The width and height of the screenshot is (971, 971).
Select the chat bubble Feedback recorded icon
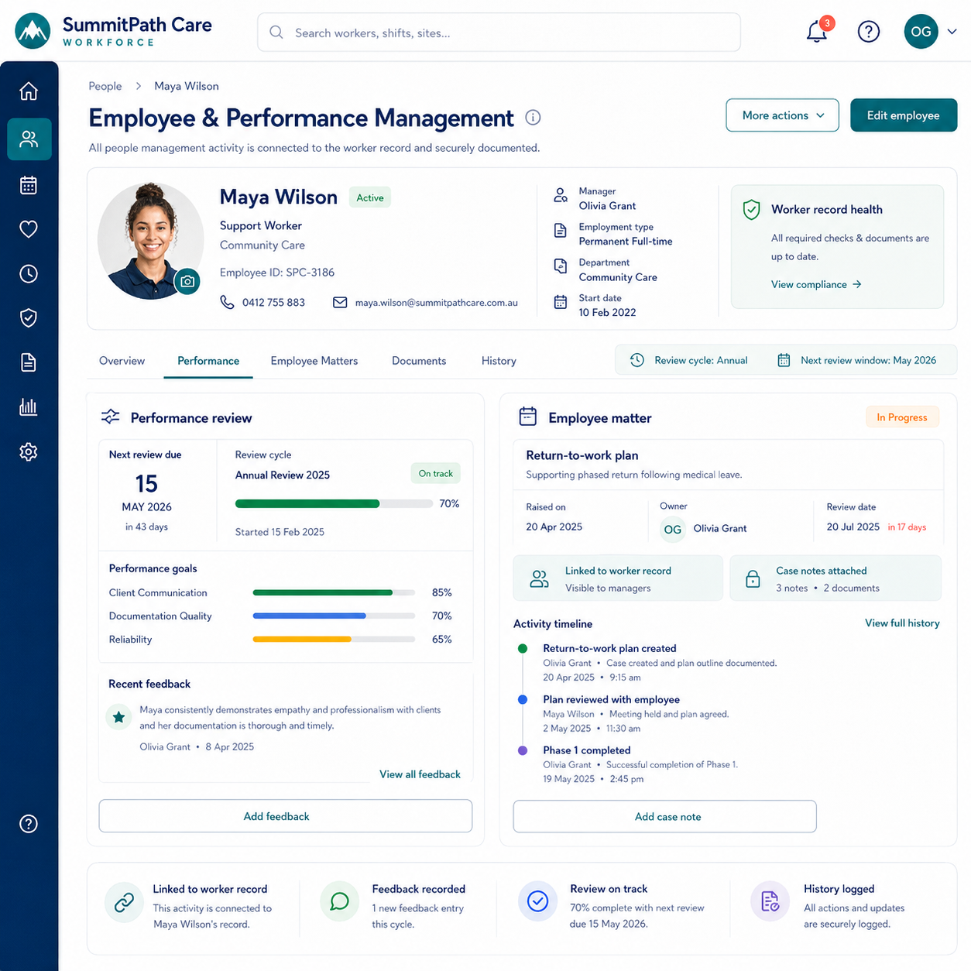(339, 901)
